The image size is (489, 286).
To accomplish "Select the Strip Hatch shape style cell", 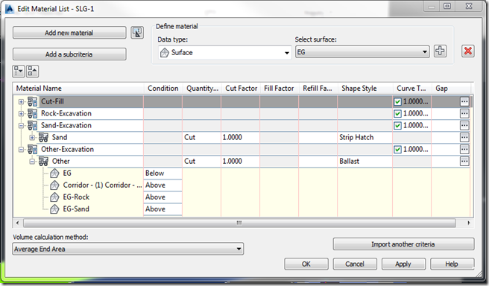I will pyautogui.click(x=365, y=137).
